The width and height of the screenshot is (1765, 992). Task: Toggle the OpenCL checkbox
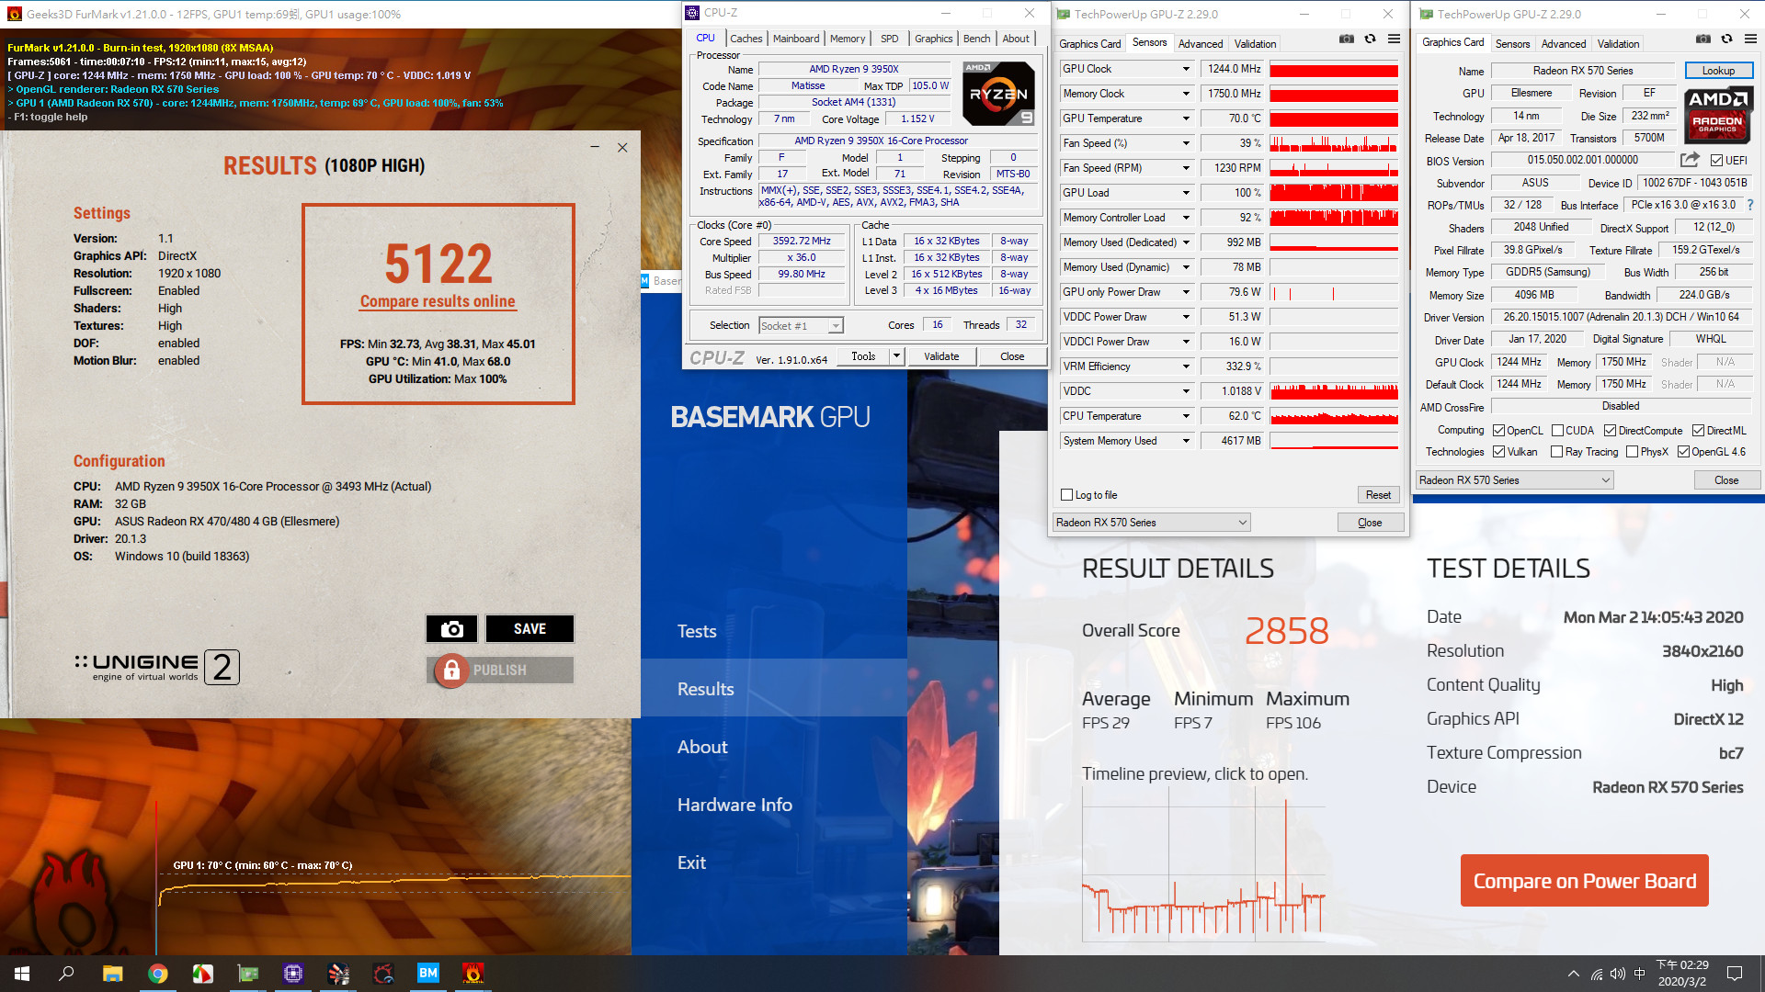(1498, 431)
